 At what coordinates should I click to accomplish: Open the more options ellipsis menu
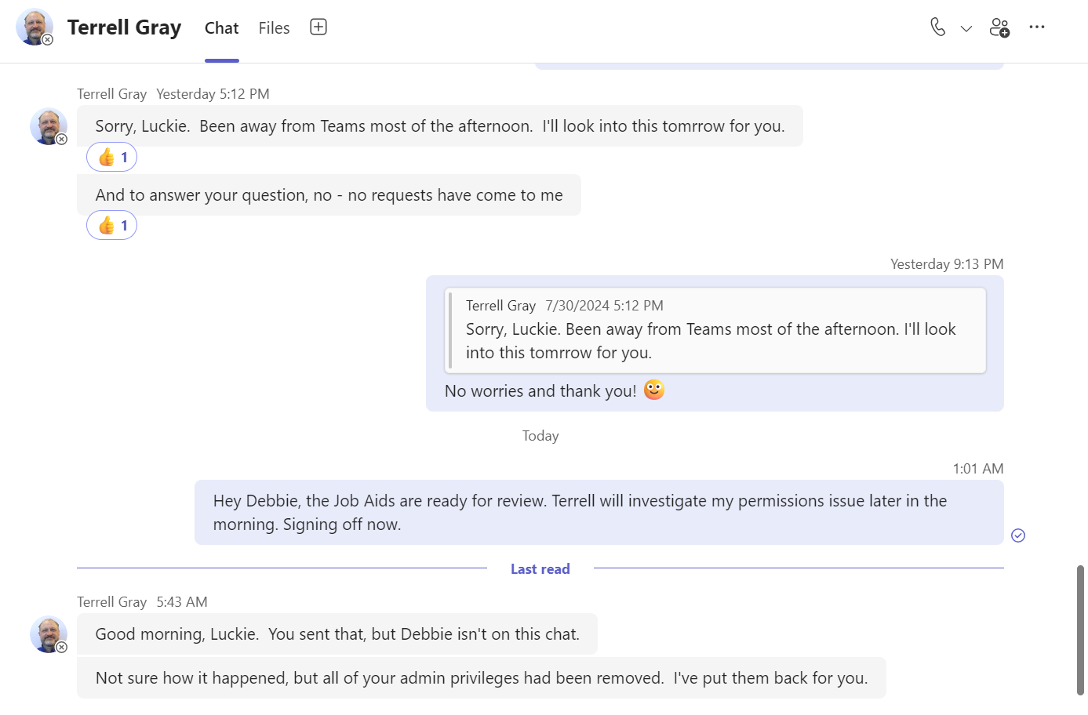click(1037, 27)
